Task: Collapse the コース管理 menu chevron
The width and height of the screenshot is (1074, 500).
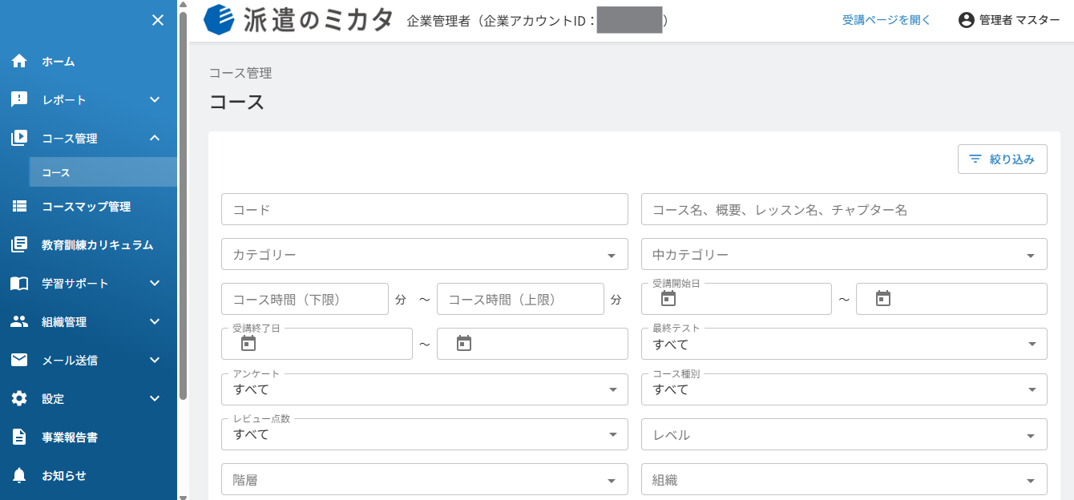Action: click(155, 139)
